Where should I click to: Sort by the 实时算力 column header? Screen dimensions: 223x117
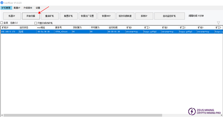pos(80,28)
